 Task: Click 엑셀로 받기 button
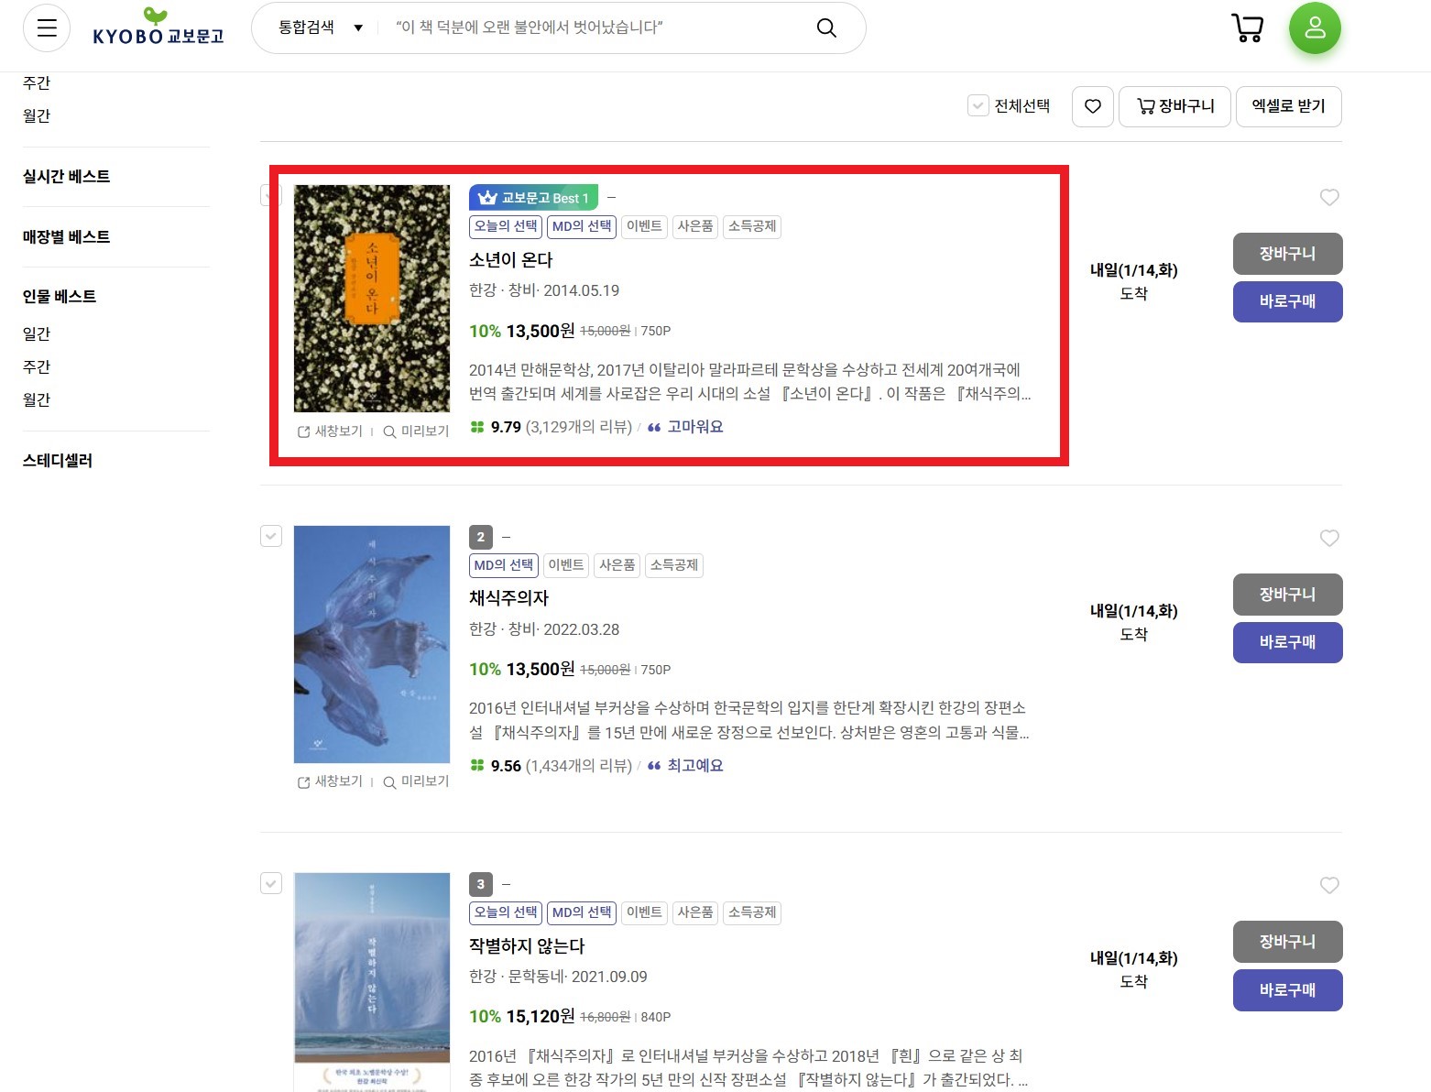1289,106
